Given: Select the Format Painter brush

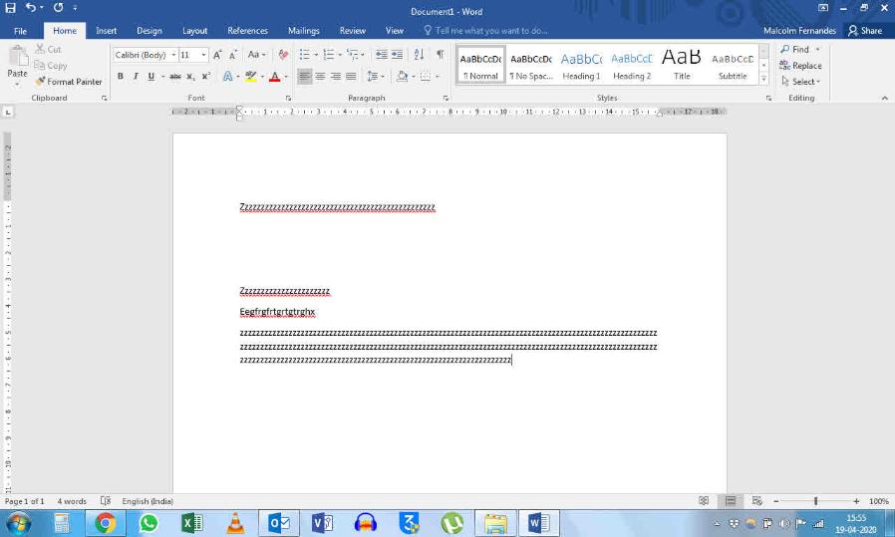Looking at the screenshot, I should 68,82.
